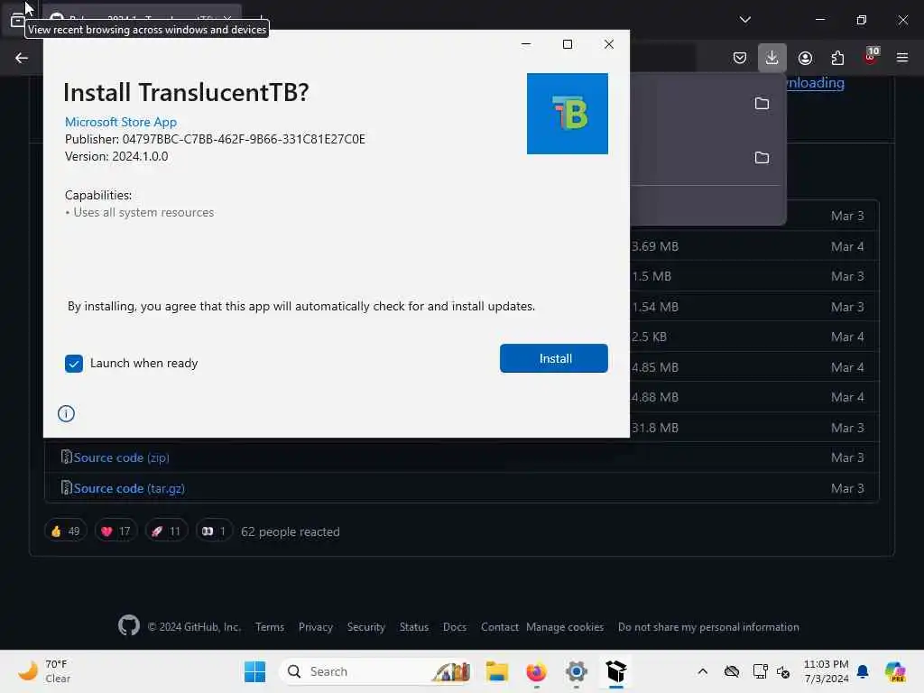Download Source code (tar.gz)
The width and height of the screenshot is (924, 693).
tap(129, 488)
